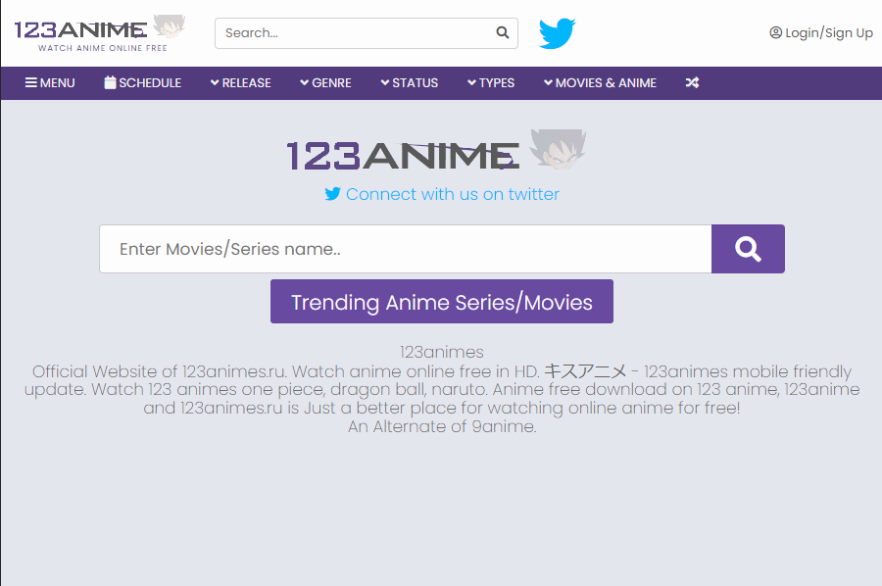Click the purple search button with magnifier
Screen dimensions: 882x586
tap(748, 249)
